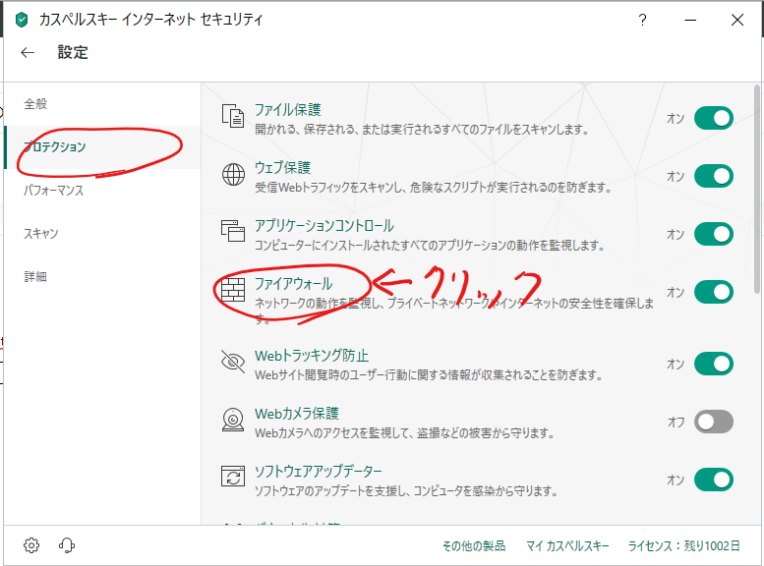Click the ファイアウォール brick wall icon
The width and height of the screenshot is (764, 566).
point(233,290)
